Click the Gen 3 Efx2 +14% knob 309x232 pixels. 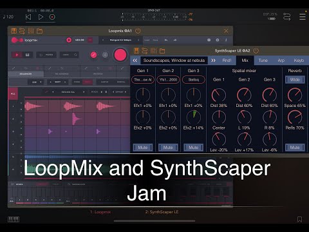pos(194,117)
